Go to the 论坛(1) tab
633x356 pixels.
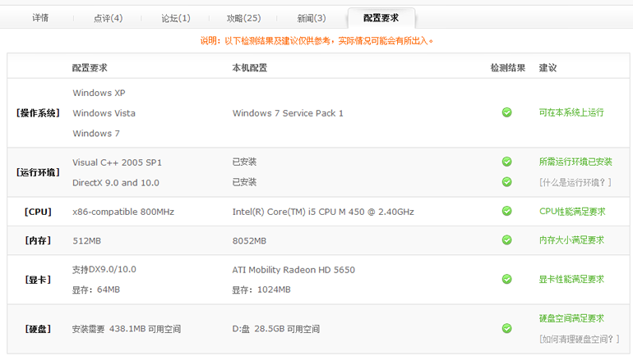click(x=175, y=18)
